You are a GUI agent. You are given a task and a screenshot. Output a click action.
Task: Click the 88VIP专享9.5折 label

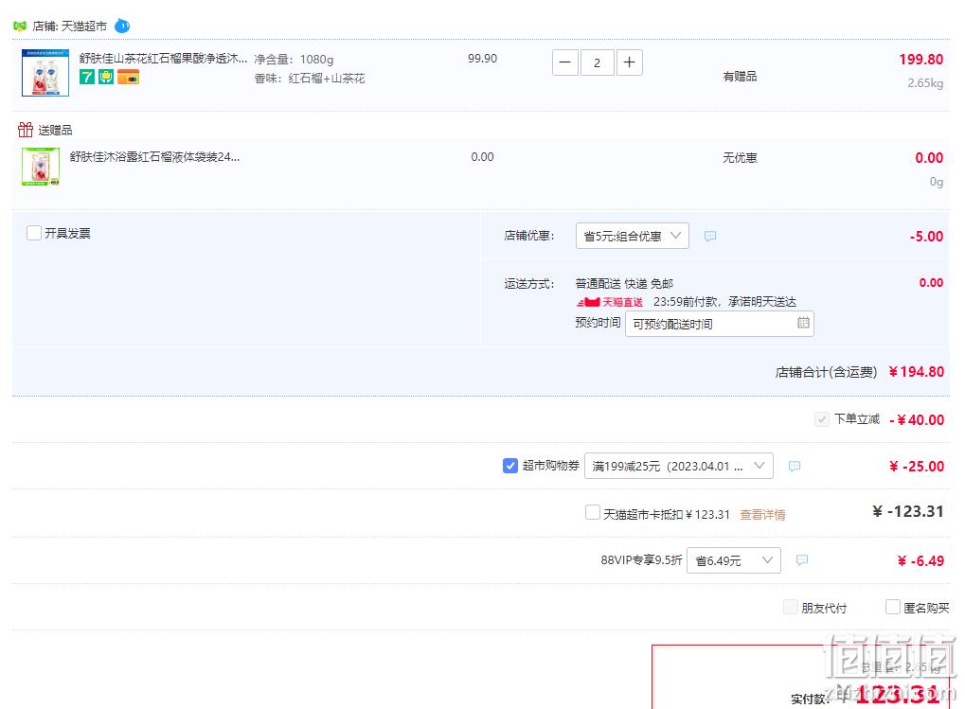point(641,560)
